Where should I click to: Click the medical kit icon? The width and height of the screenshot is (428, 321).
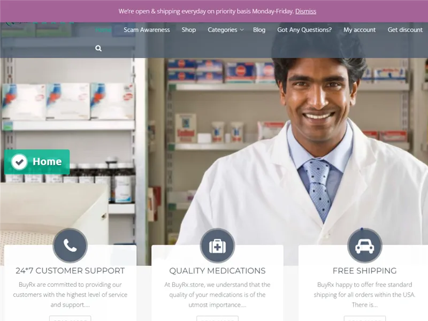[x=217, y=246]
